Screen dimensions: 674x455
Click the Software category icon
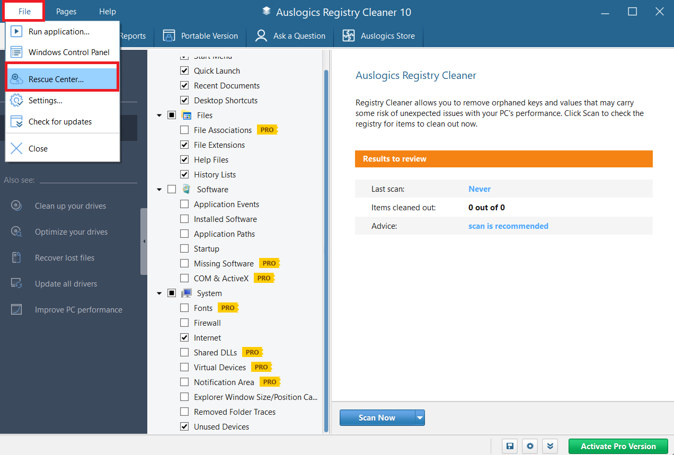186,189
